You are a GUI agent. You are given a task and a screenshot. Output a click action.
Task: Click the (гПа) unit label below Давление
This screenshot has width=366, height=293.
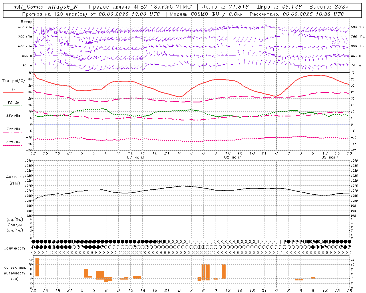tap(15, 183)
